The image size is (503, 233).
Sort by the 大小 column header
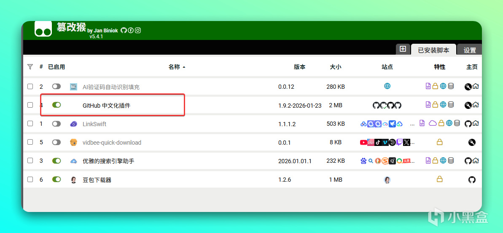click(x=336, y=67)
